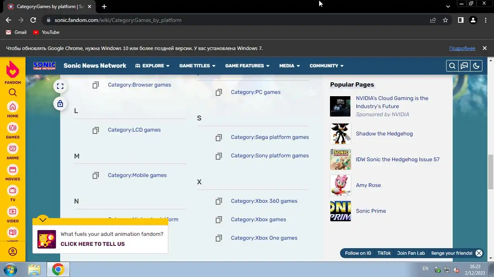494x277 pixels.
Task: Click Follow on IG
Action: 358,253
